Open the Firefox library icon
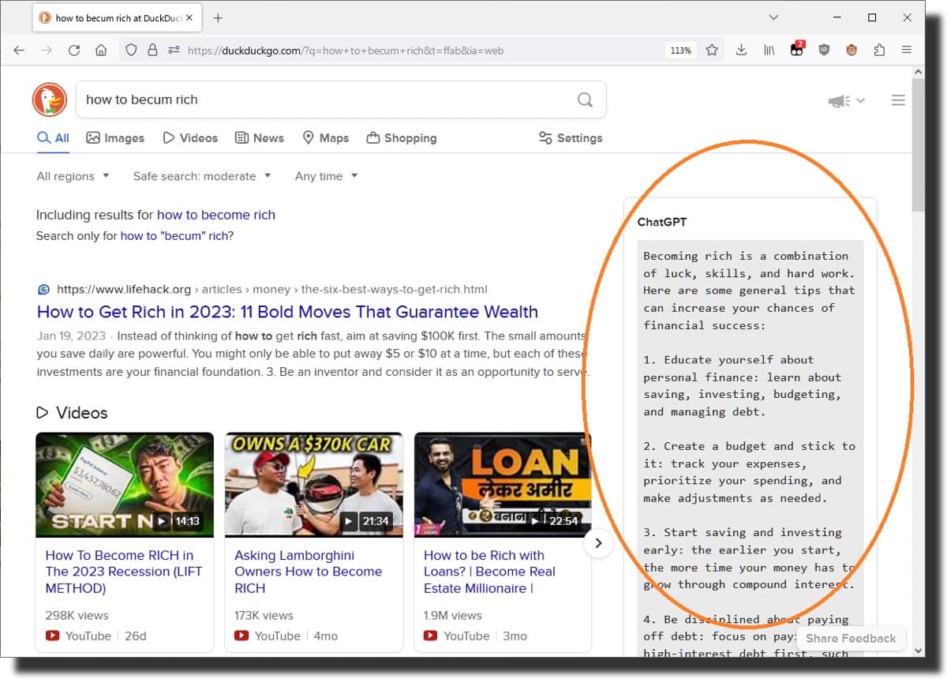The width and height of the screenshot is (947, 679). click(769, 50)
